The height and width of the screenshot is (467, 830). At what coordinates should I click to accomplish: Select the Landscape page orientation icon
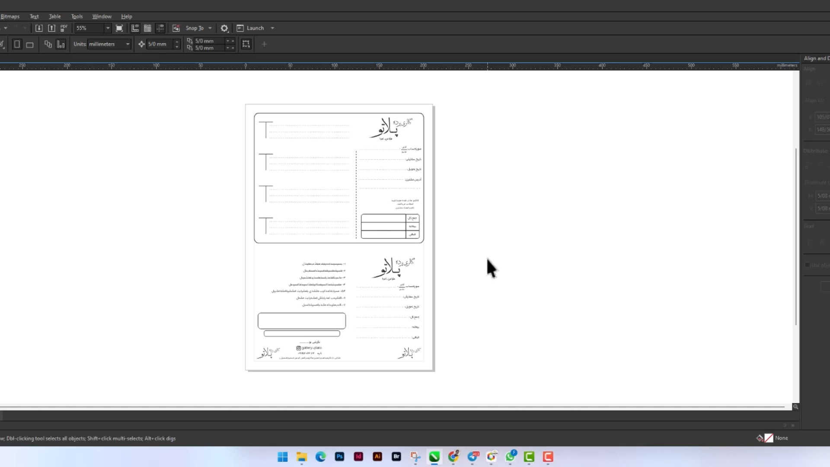click(30, 45)
